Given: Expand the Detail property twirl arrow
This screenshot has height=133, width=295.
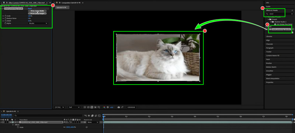Looking at the screenshot, I should click(3, 21).
